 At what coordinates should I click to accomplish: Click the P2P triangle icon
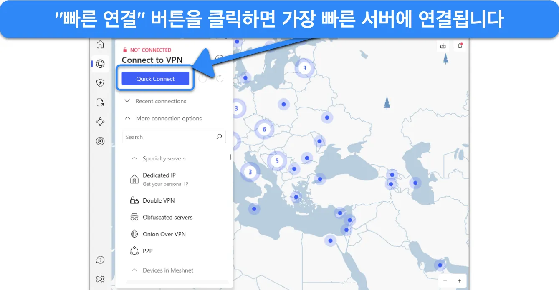tap(134, 251)
